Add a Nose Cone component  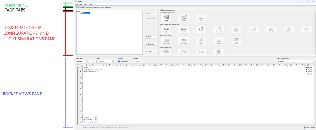tap(166, 29)
